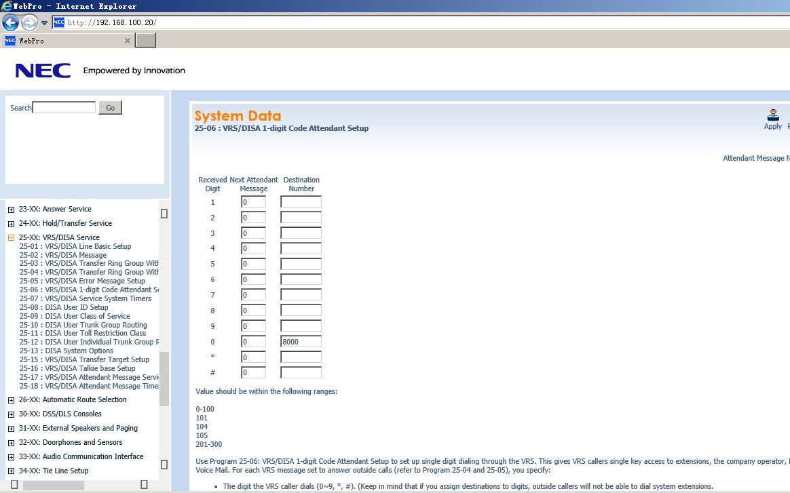Image resolution: width=790 pixels, height=493 pixels.
Task: Click Next Attendant Message field for digit 1
Action: pos(253,202)
